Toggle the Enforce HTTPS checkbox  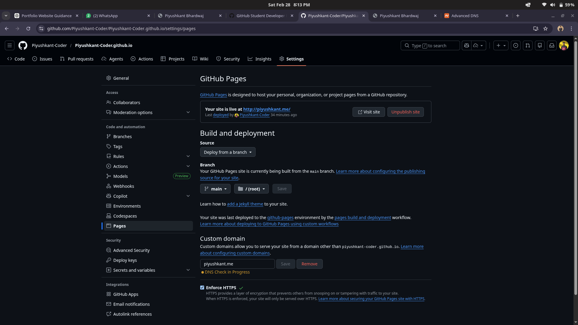[x=202, y=288]
